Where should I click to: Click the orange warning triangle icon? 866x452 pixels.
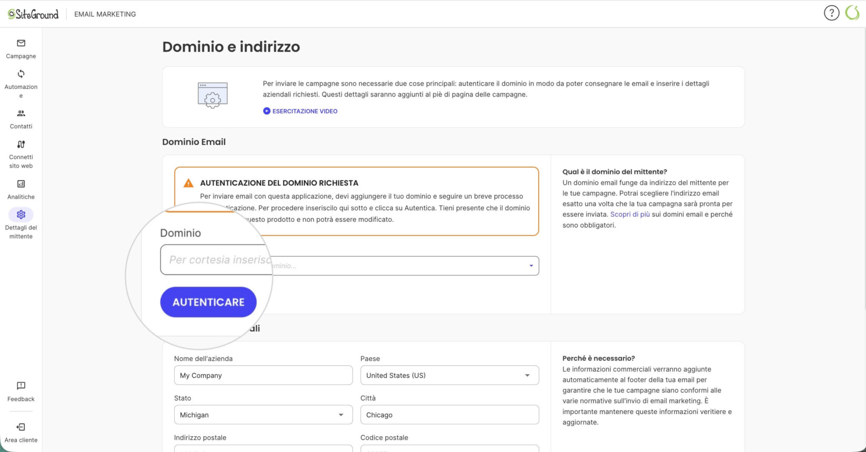(188, 183)
